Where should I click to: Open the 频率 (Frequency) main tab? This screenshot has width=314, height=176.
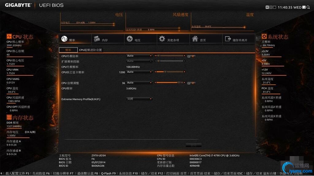point(75,39)
